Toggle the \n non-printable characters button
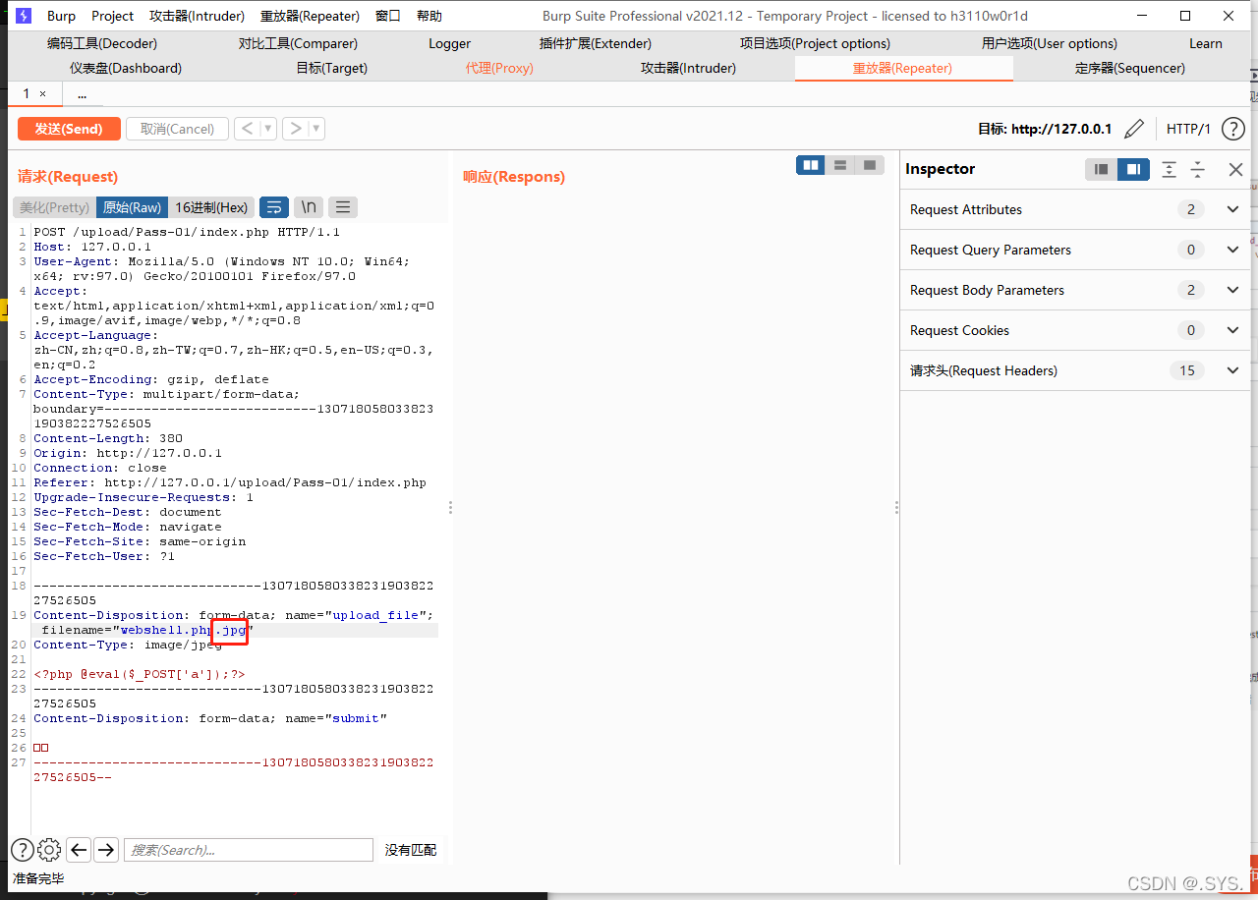The height and width of the screenshot is (900, 1258). (x=309, y=207)
